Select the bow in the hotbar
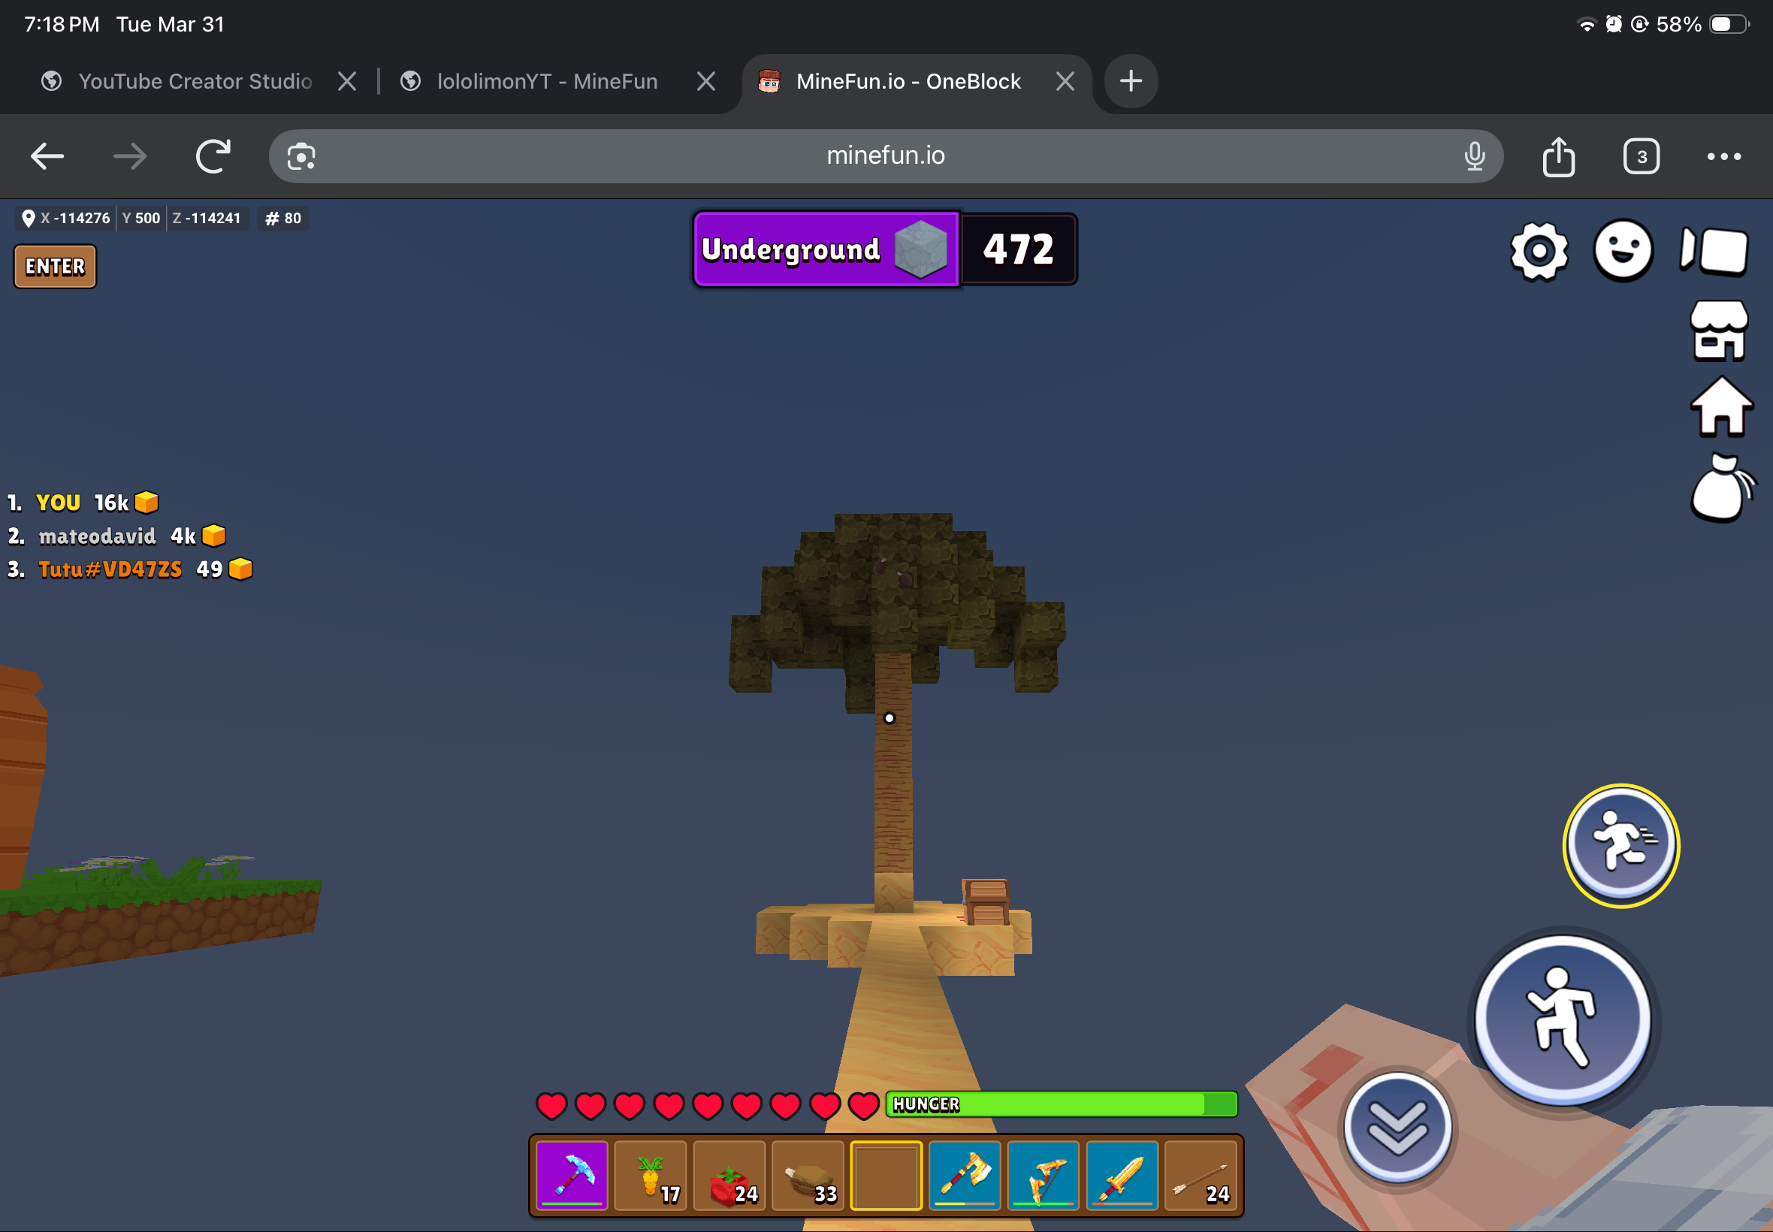The width and height of the screenshot is (1773, 1232). [x=1043, y=1175]
